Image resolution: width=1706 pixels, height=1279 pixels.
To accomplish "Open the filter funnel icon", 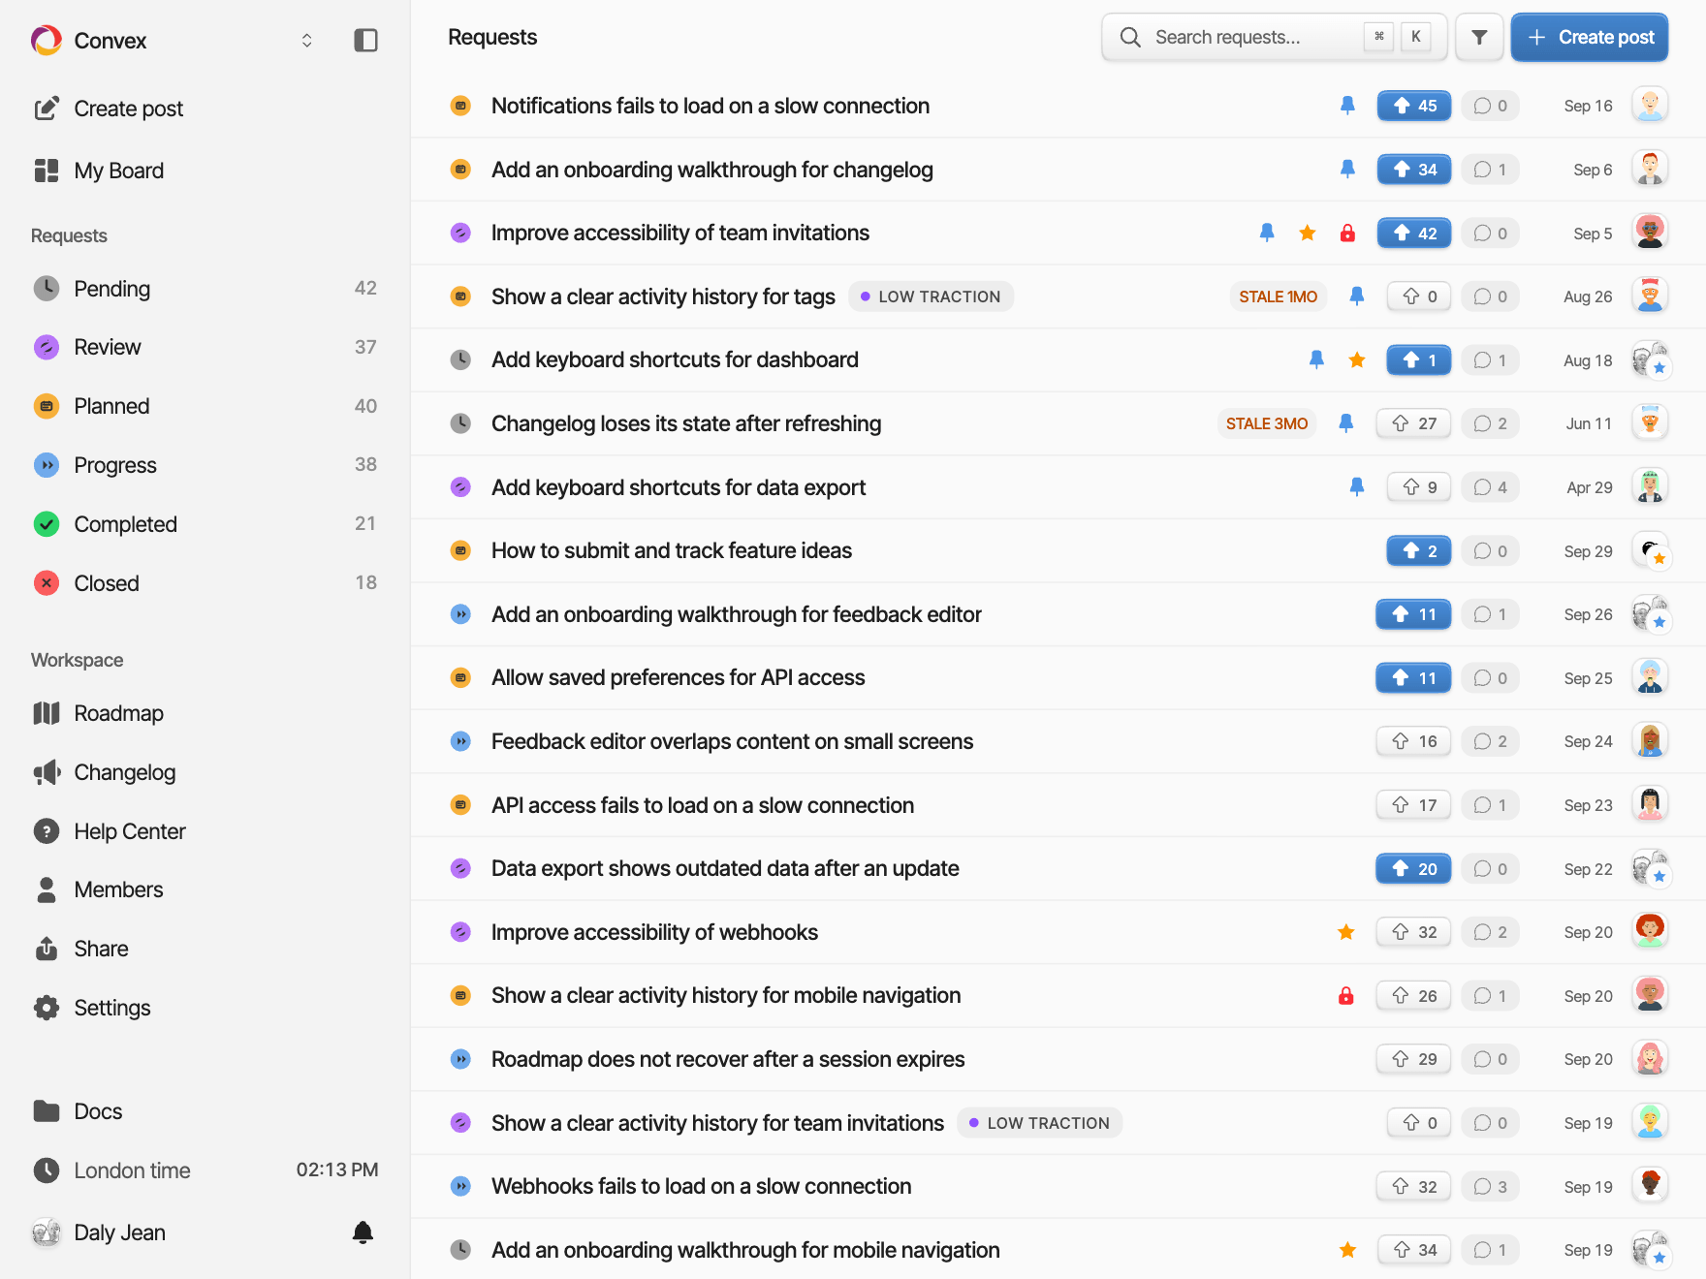I will coord(1479,37).
